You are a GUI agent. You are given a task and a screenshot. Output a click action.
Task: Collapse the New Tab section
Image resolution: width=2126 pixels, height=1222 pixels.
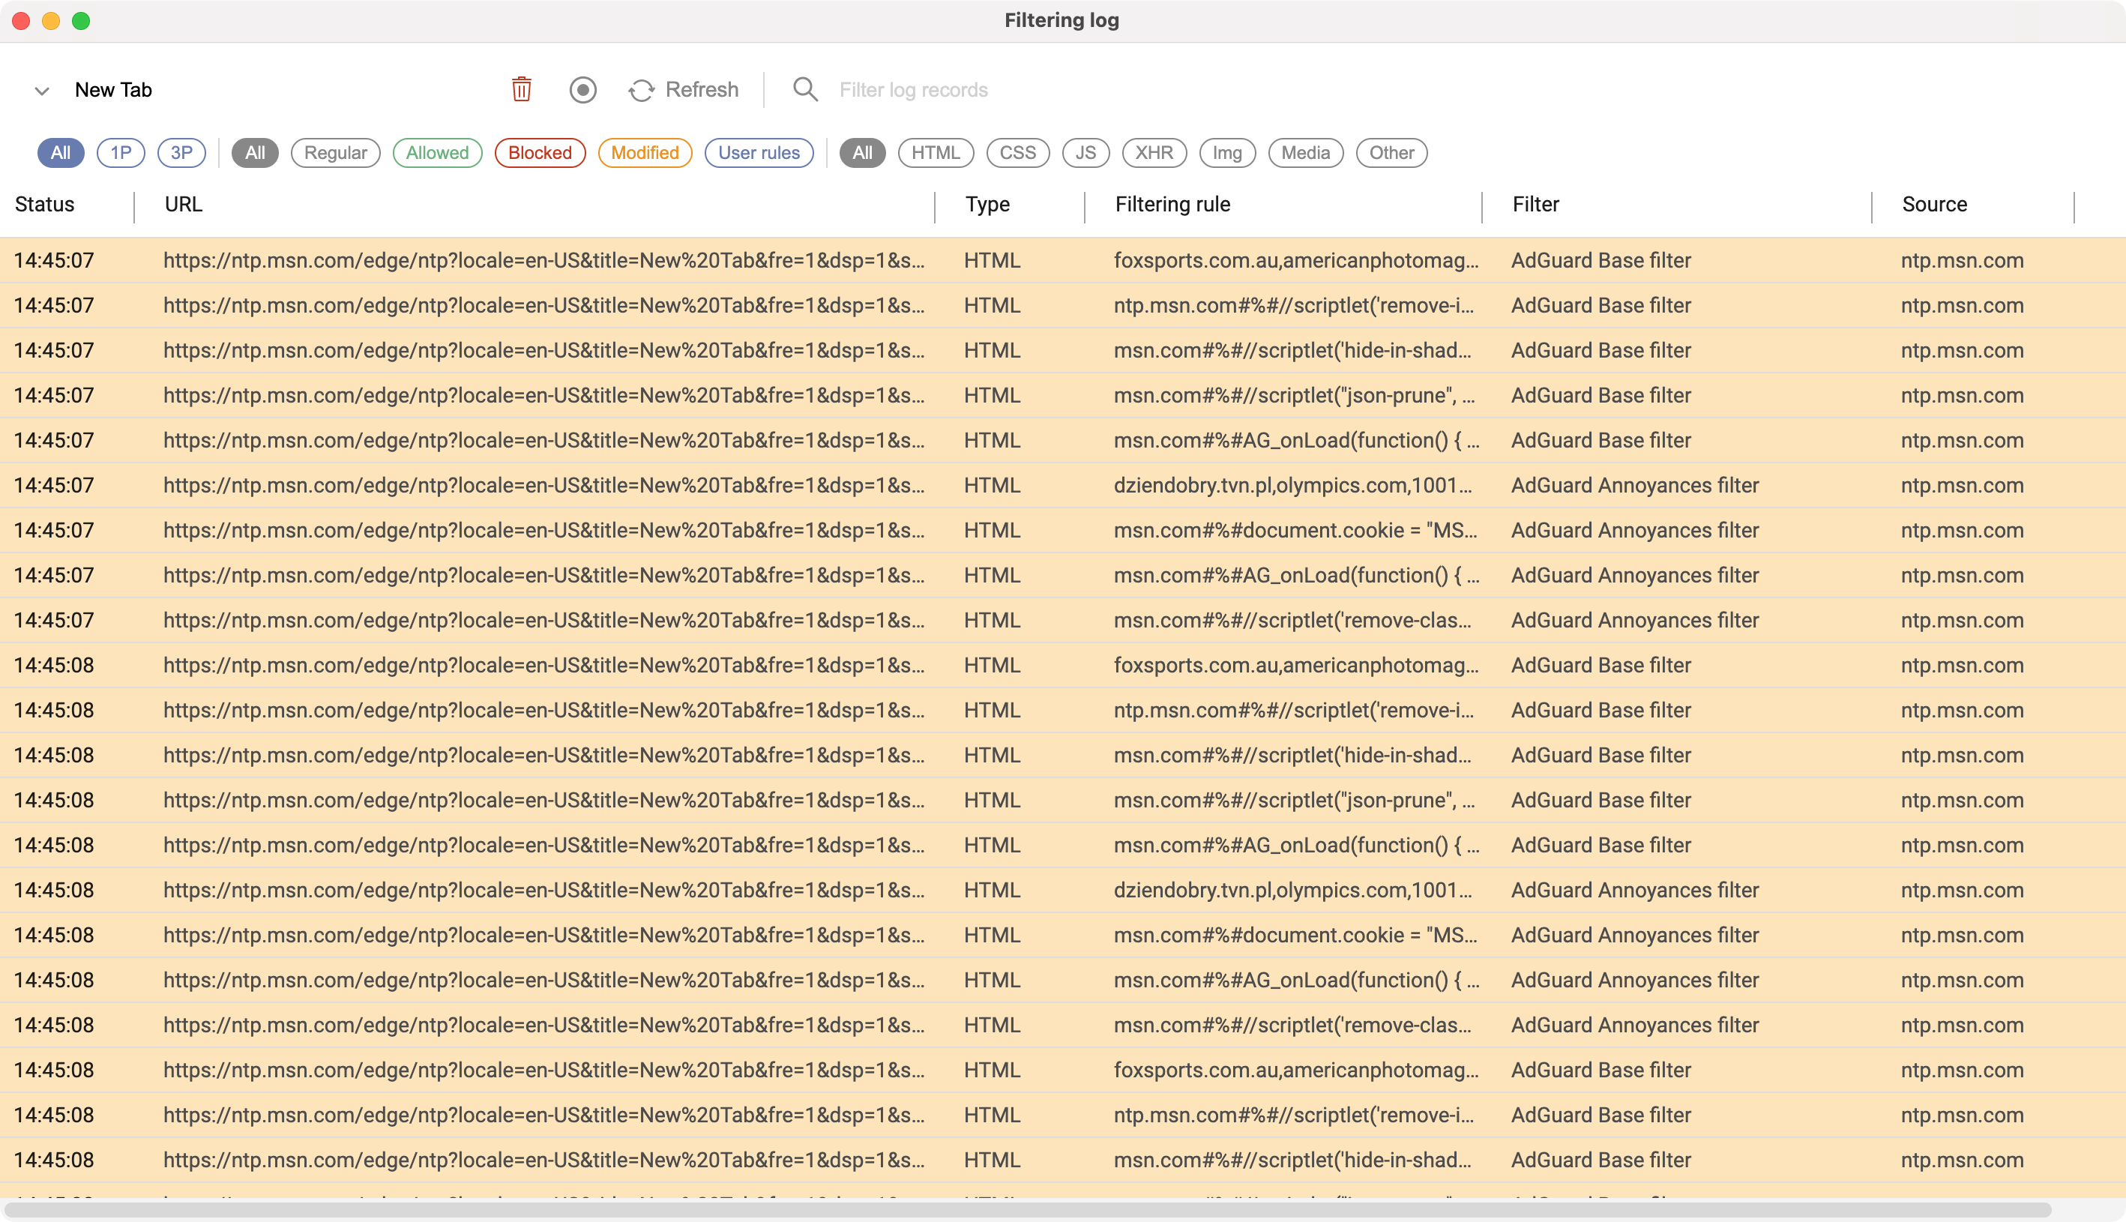tap(41, 90)
